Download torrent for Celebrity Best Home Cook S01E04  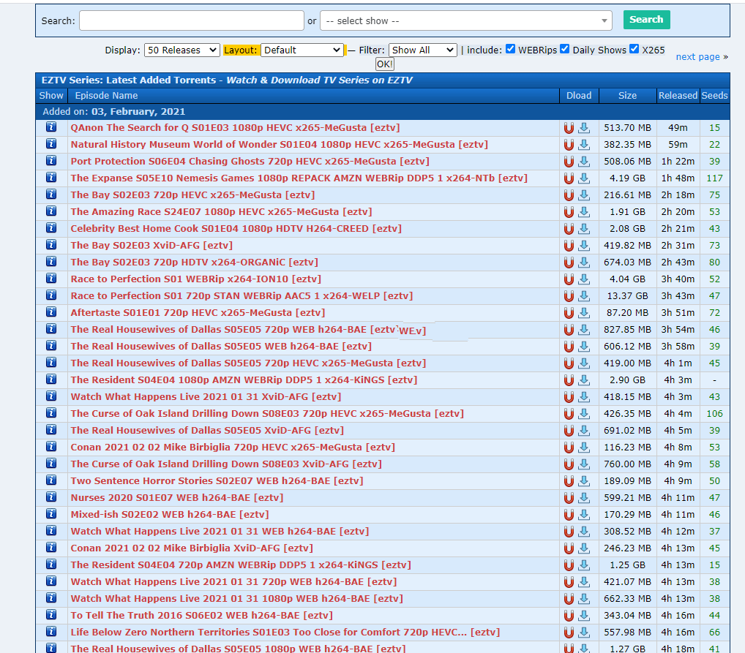coord(584,229)
